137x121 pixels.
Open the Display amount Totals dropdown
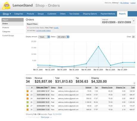click(44, 37)
